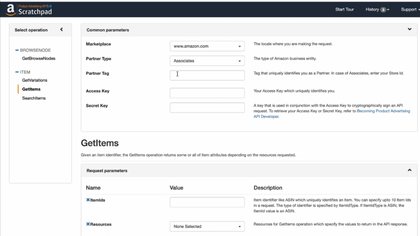Remove the Resources parameter with its X icon
Viewport: 420px width, 236px height.
tap(88, 224)
